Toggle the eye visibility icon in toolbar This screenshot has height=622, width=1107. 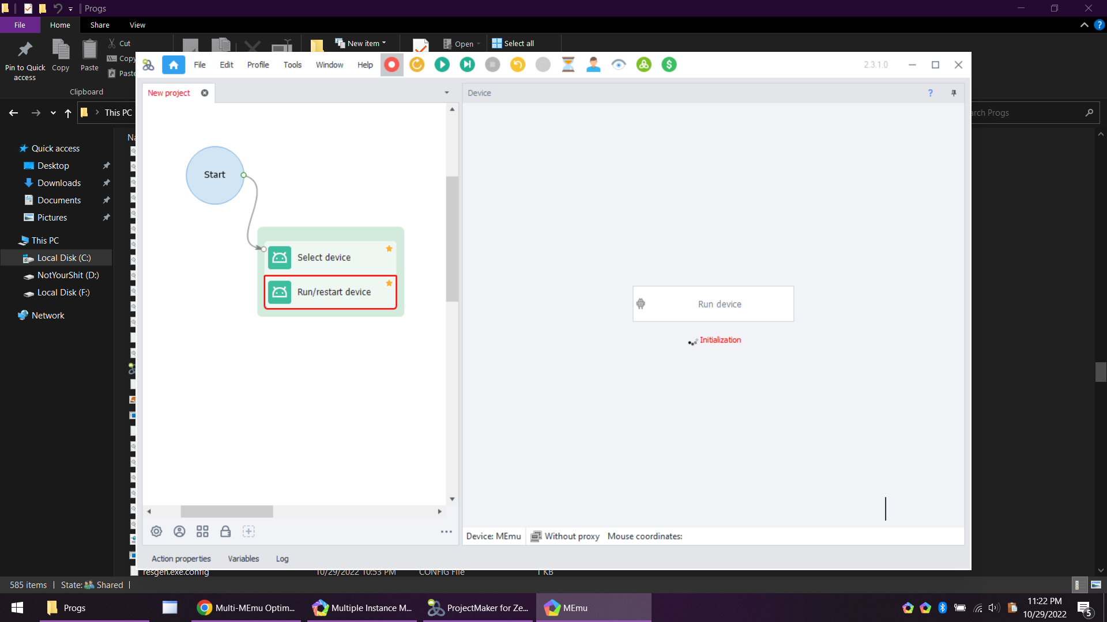click(x=619, y=65)
